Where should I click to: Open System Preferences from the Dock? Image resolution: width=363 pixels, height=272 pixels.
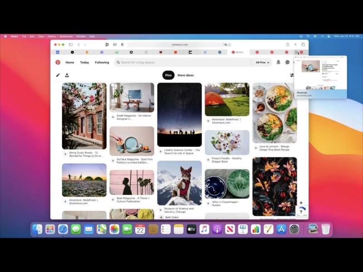click(294, 229)
